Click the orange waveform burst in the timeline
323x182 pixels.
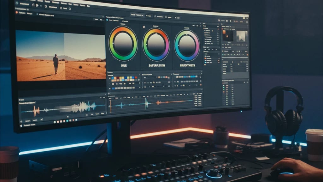click(158, 102)
